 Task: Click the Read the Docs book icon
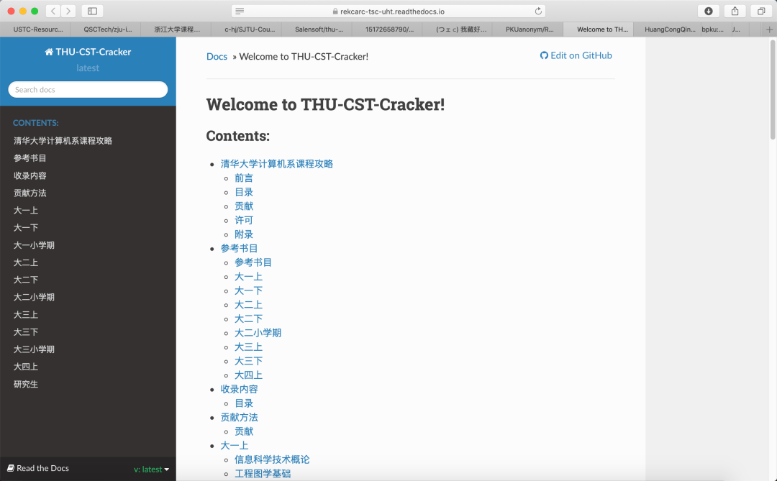click(x=10, y=468)
